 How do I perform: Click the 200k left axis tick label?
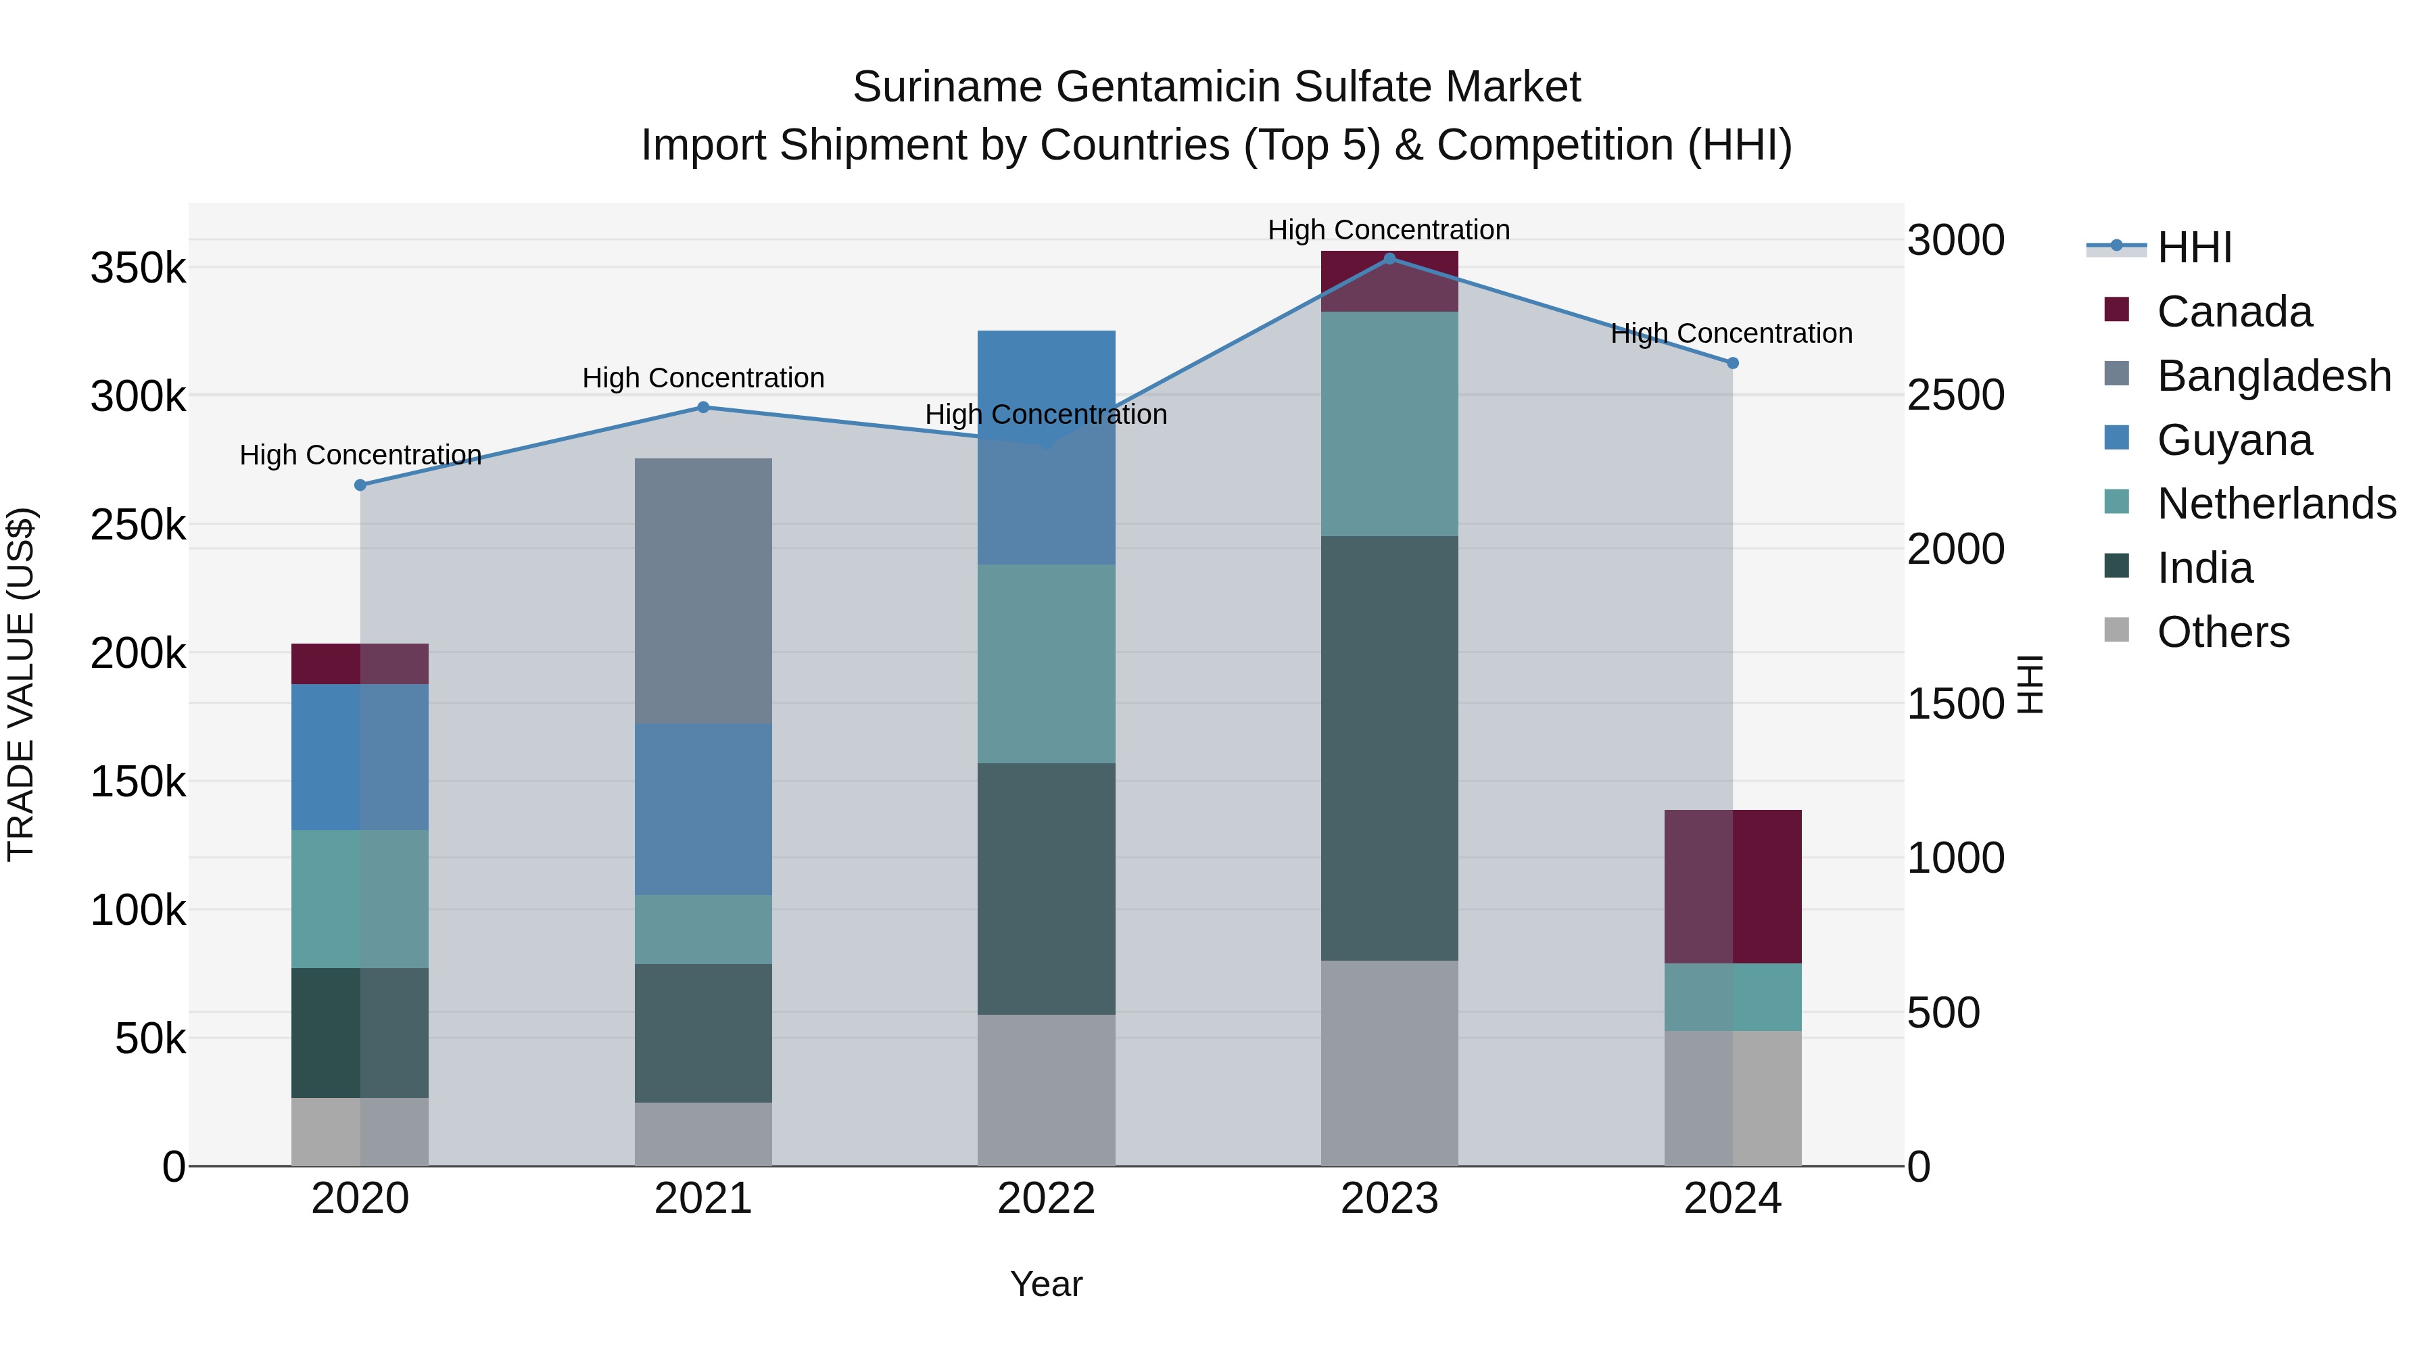tap(138, 653)
